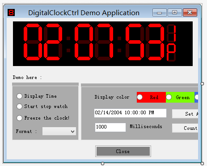The width and height of the screenshot is (207, 166).
Task: Click the Count button beside Milliseconds
Action: tap(185, 128)
